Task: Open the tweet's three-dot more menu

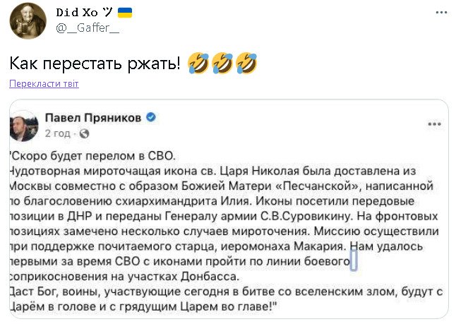Action: click(441, 13)
